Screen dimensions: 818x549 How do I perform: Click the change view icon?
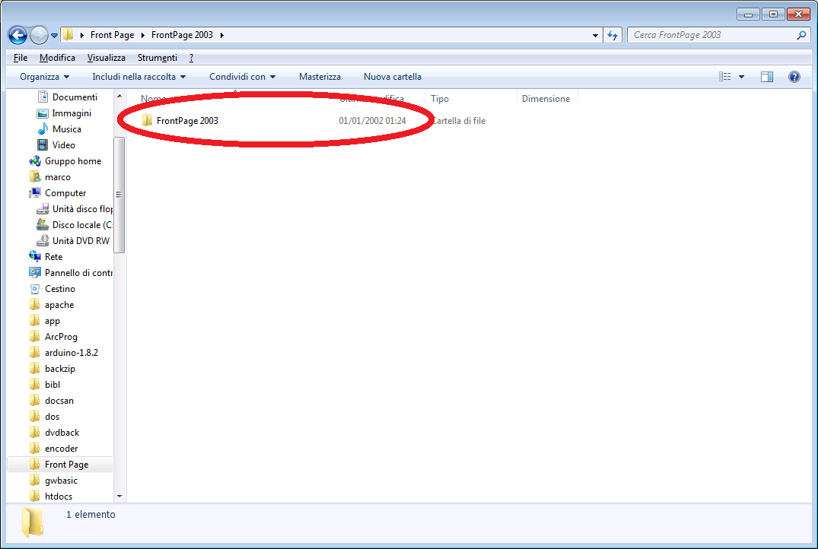click(725, 77)
